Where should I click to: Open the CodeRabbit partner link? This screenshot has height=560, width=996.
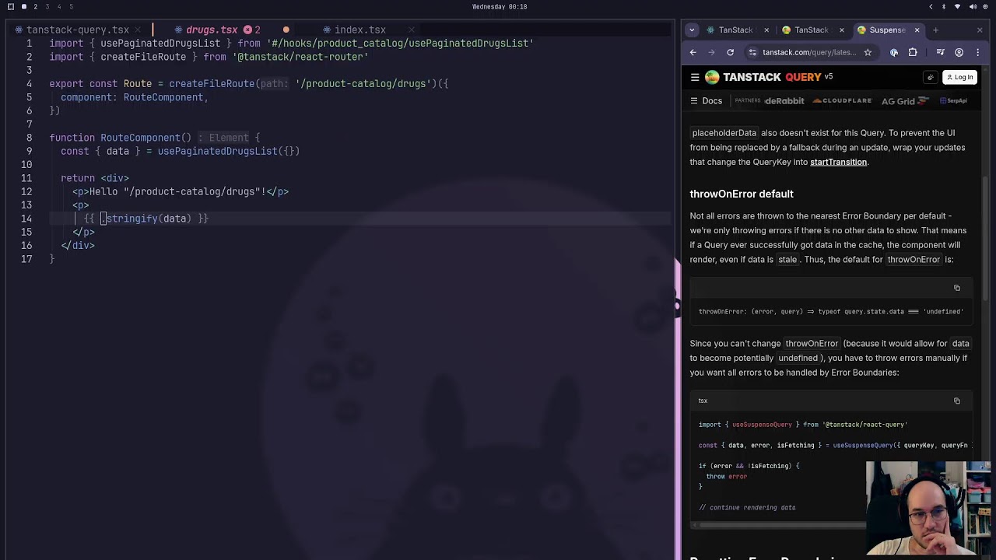point(784,100)
